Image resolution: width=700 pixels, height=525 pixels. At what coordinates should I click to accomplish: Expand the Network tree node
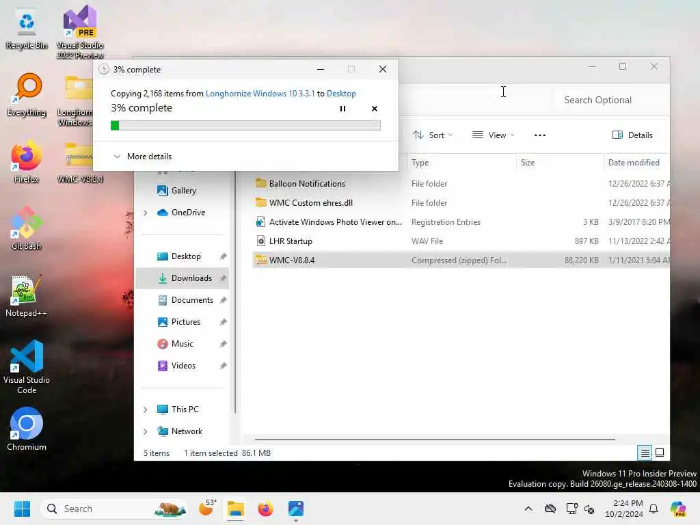pyautogui.click(x=145, y=431)
